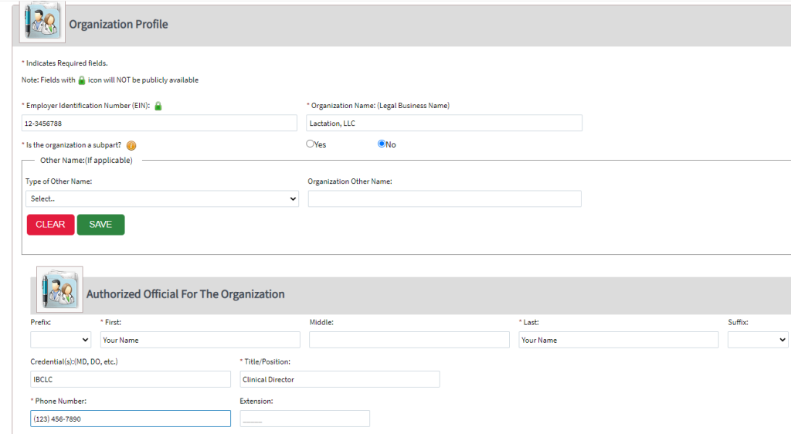Expand the Suffix dropdown

click(757, 340)
